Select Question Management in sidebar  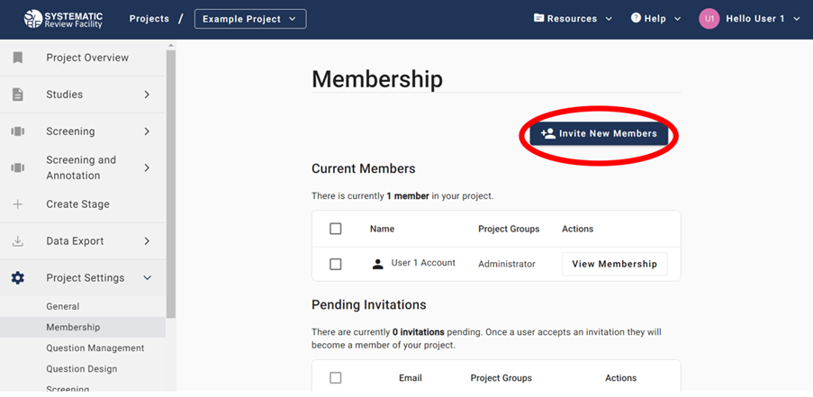click(x=95, y=348)
